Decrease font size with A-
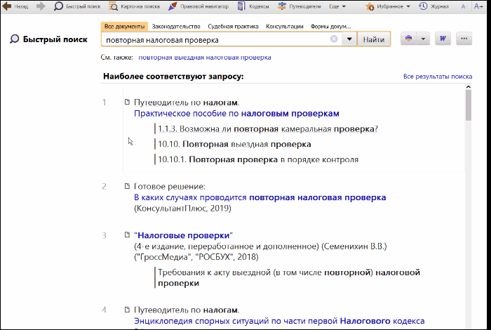Viewport: 491px width, 330px height. coord(464,6)
